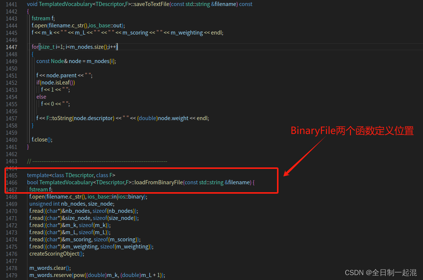Click the 'else' keyword on line 1454
This screenshot has width=423, height=280.
coord(41,96)
